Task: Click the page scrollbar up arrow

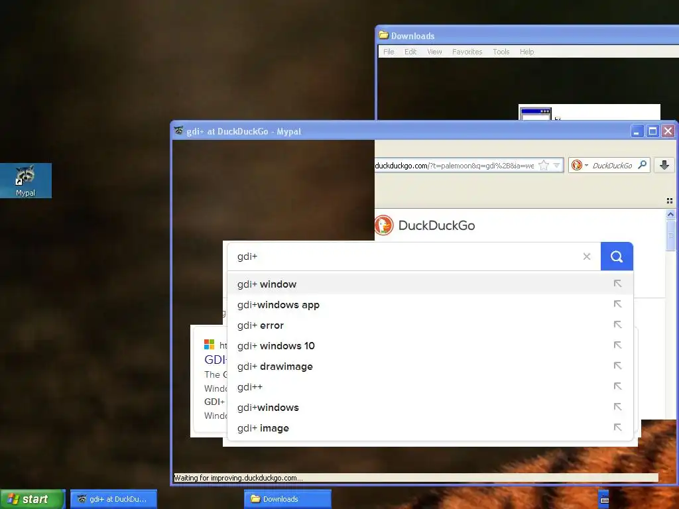Action: [671, 214]
